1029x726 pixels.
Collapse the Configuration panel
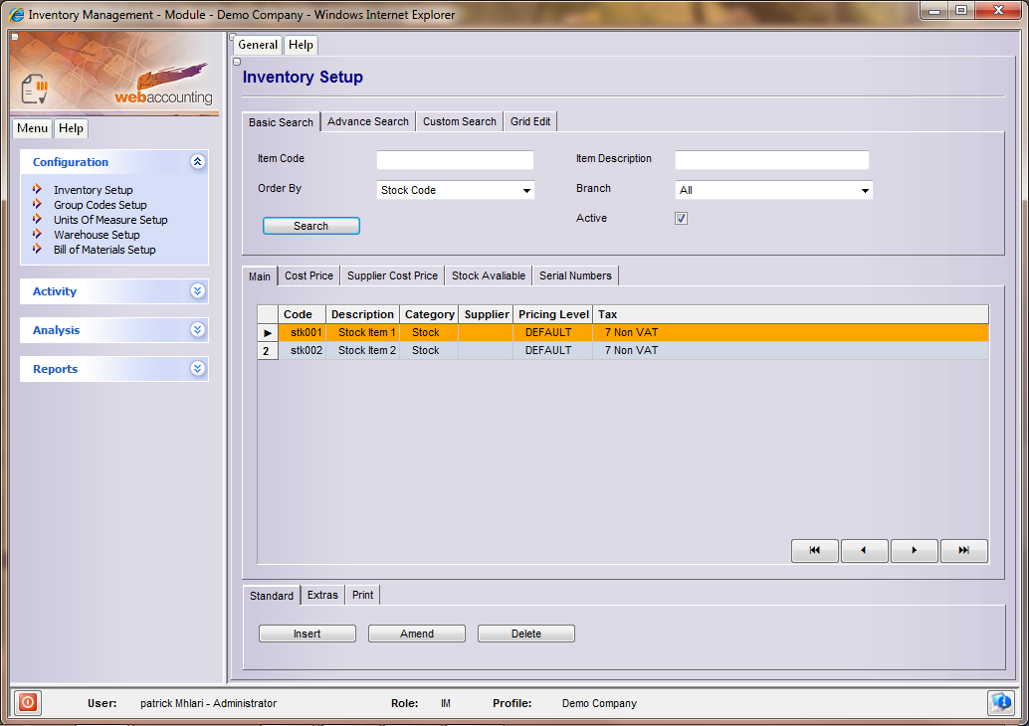[197, 162]
